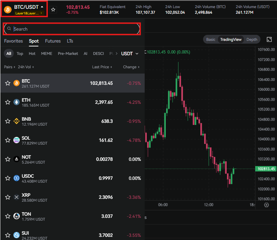Open the USDT quote currency dropdown
This screenshot has height=240, width=277.
[x=130, y=53]
